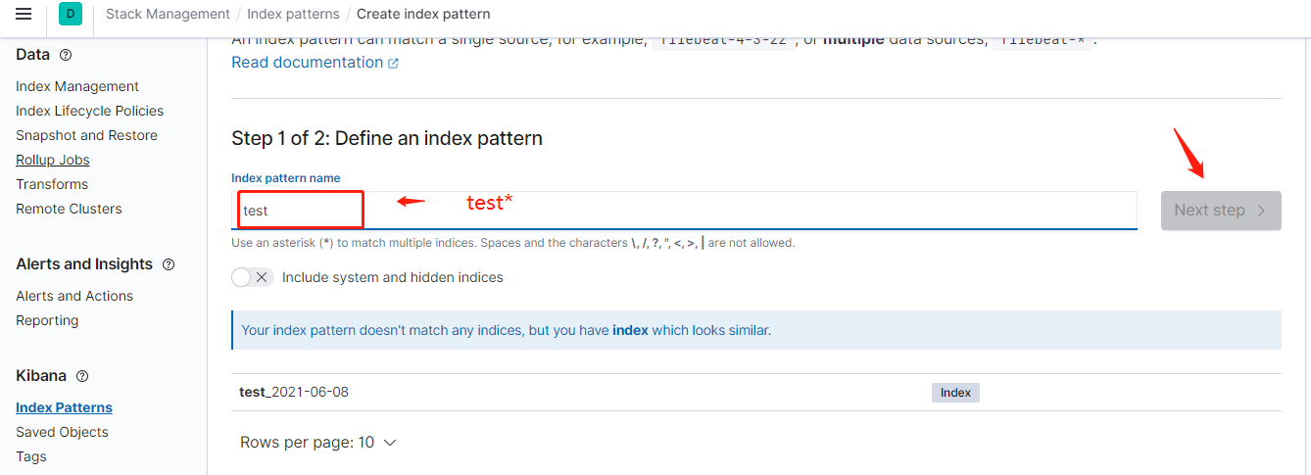This screenshot has width=1311, height=475.
Task: Navigate to Index patterns breadcrumb
Action: pyautogui.click(x=293, y=14)
